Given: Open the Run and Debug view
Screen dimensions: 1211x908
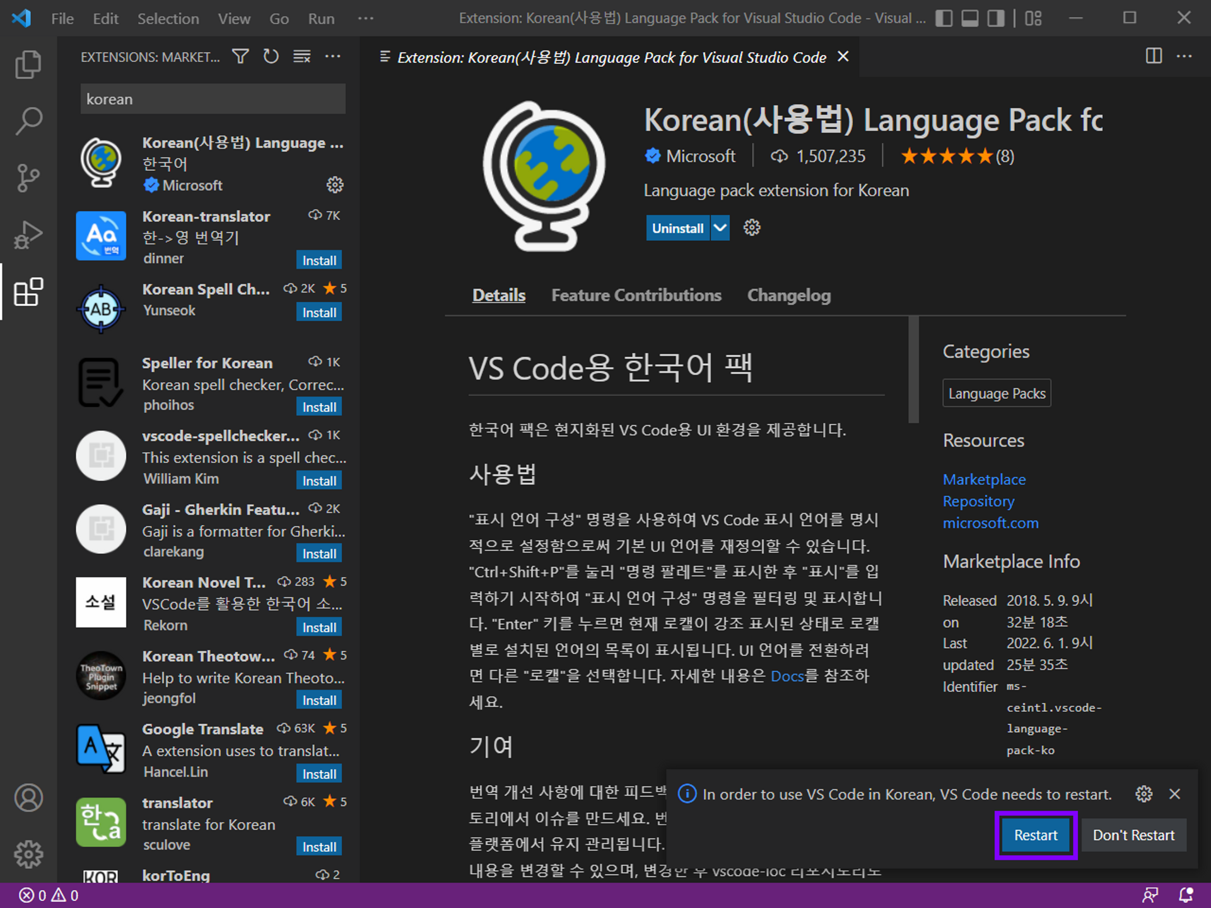Looking at the screenshot, I should coord(28,235).
